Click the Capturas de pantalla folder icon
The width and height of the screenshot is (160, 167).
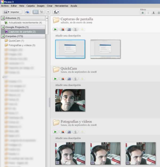click(56, 20)
